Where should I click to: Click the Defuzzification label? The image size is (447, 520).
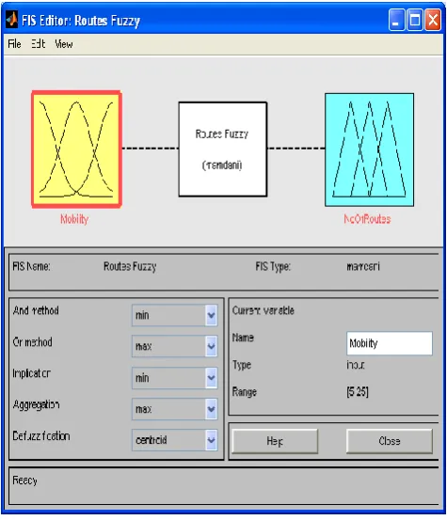point(41,435)
